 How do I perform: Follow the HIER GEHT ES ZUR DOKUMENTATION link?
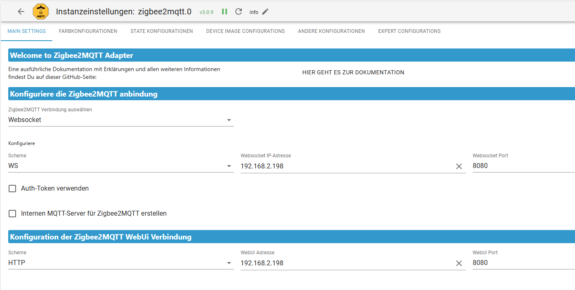tap(353, 72)
